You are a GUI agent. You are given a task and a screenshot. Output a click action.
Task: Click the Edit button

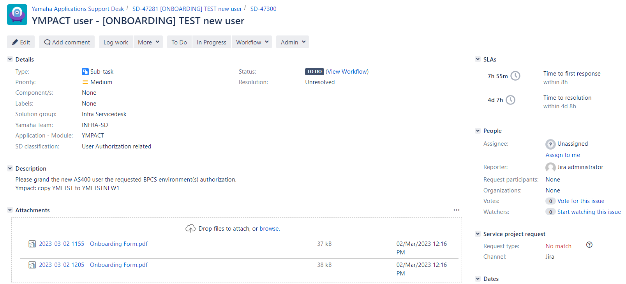click(x=21, y=42)
